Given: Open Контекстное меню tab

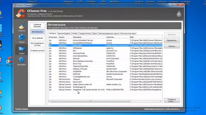Looking at the screenshot, I should click(128, 34).
